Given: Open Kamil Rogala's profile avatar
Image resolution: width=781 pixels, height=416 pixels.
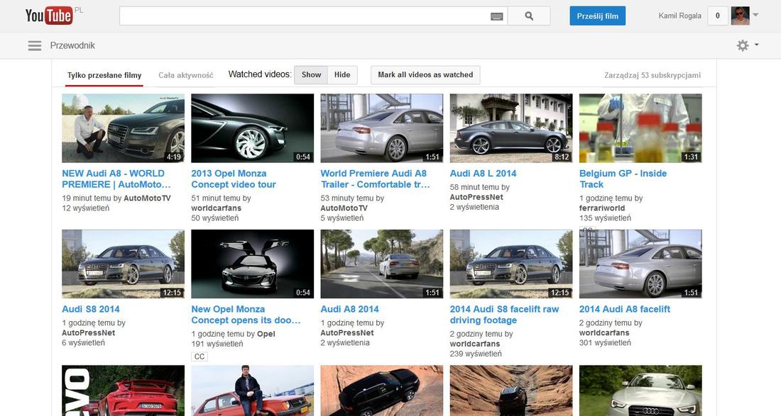Looking at the screenshot, I should click(x=740, y=16).
